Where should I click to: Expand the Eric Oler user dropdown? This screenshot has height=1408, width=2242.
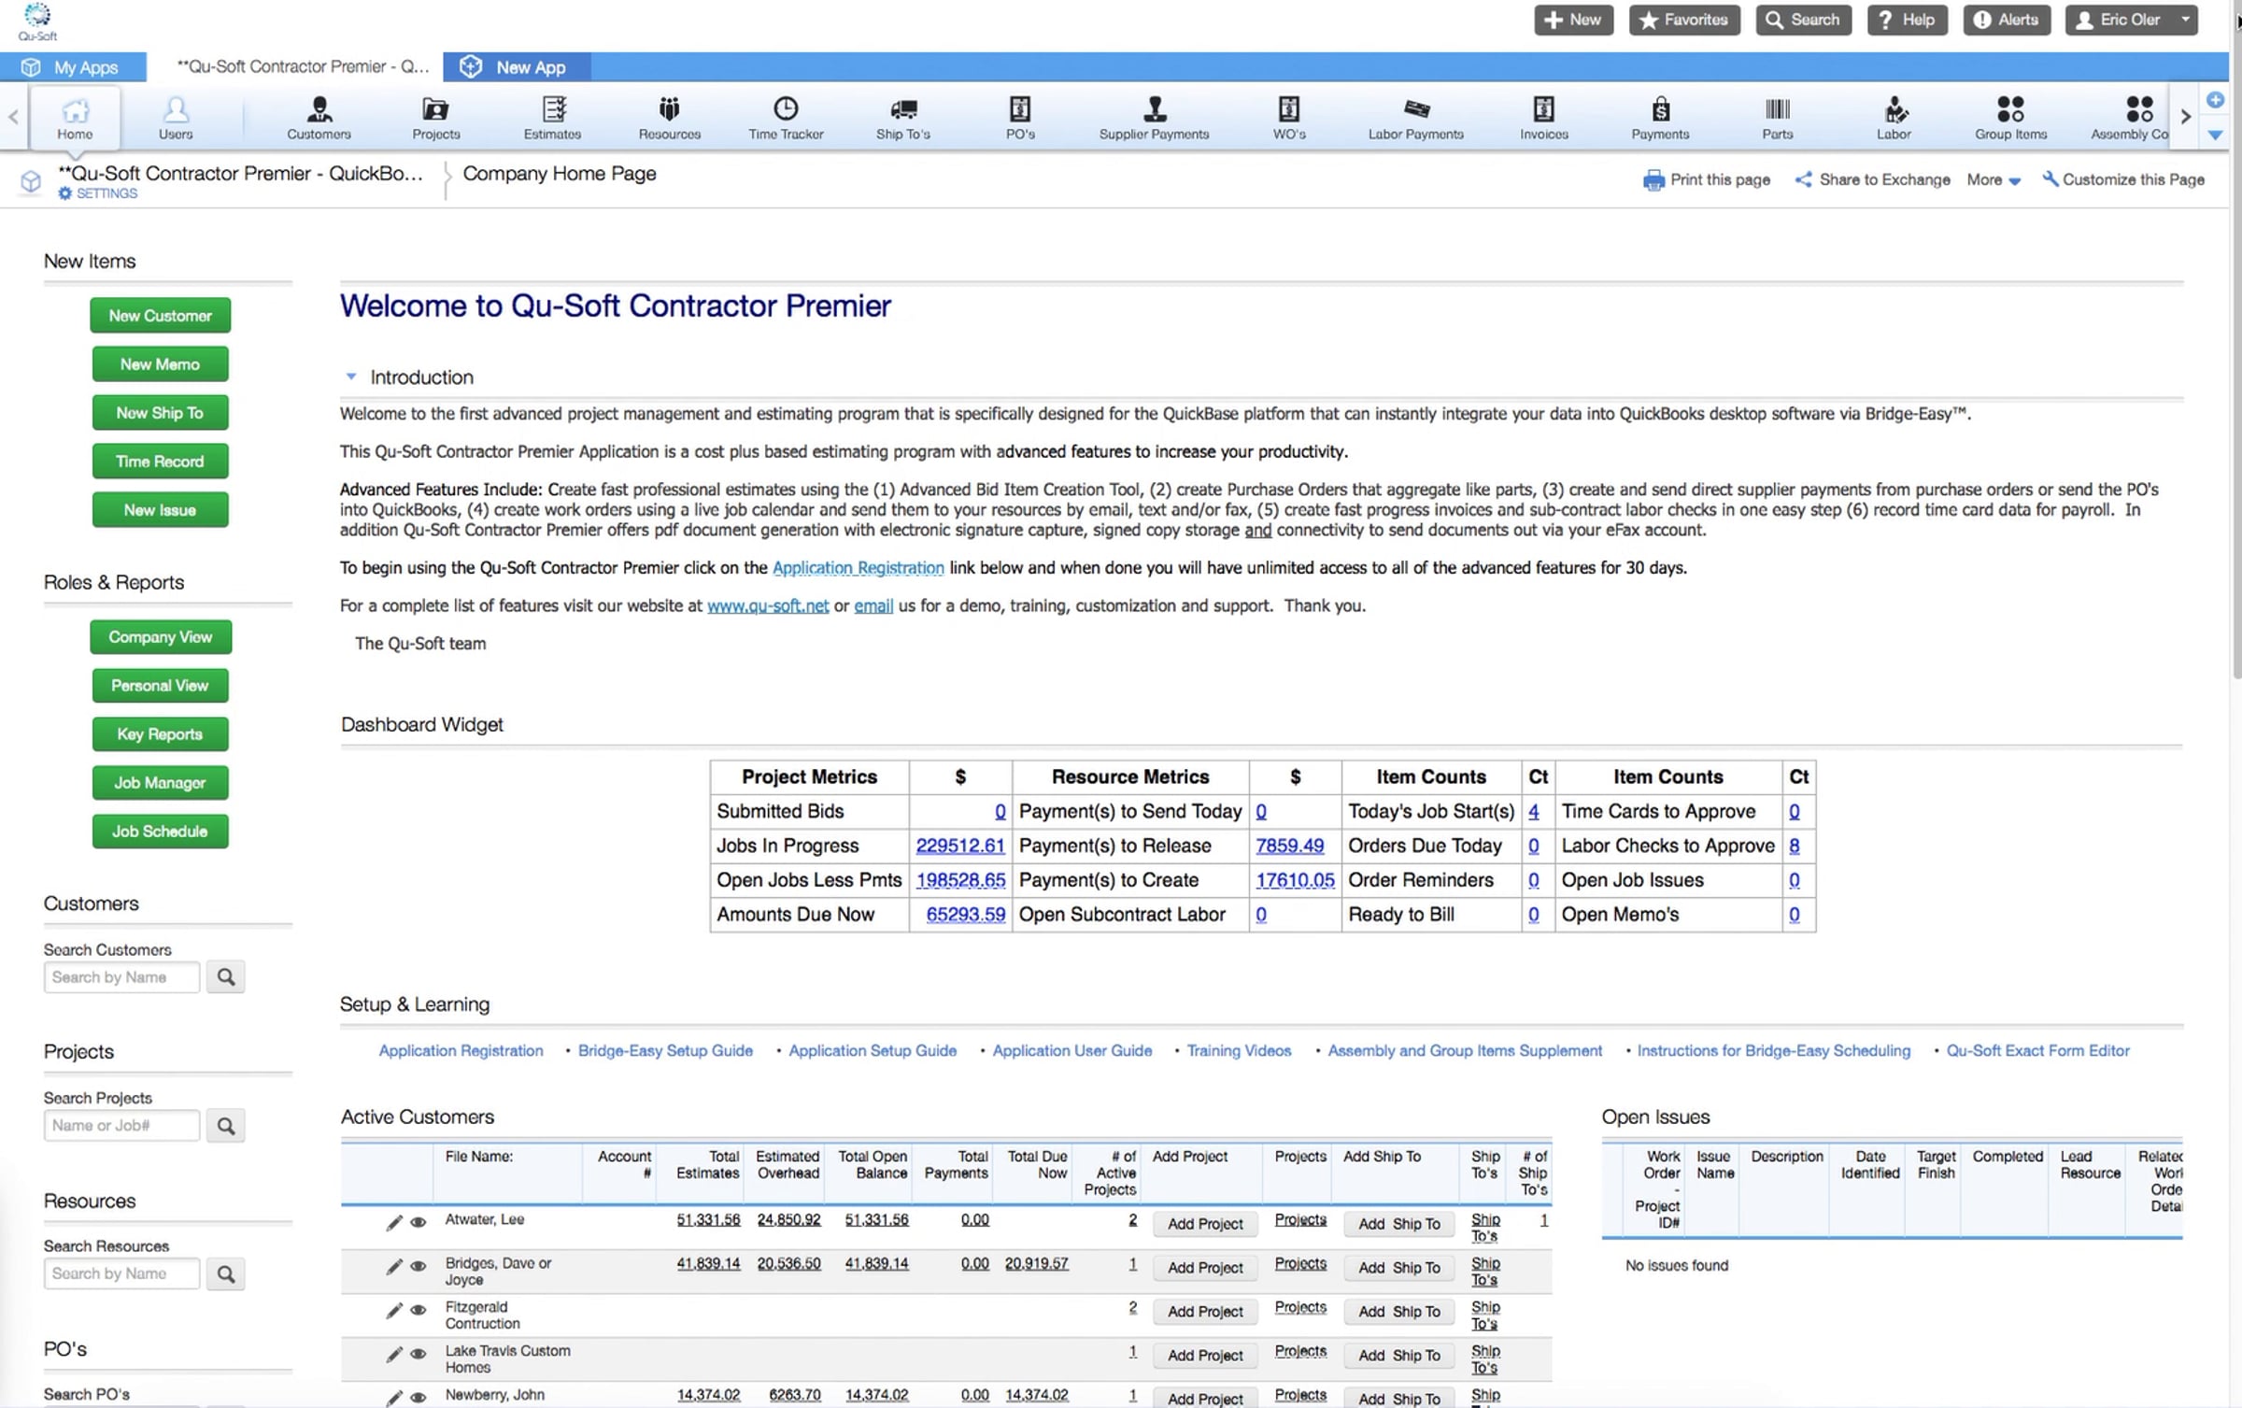pyautogui.click(x=2185, y=20)
